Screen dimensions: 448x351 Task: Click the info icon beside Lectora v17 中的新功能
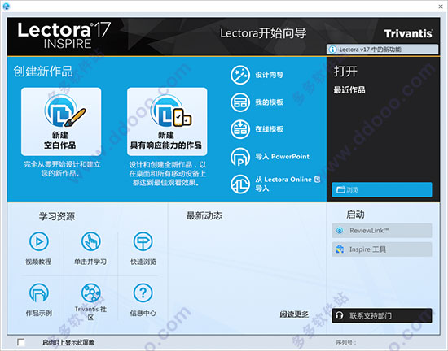332,50
